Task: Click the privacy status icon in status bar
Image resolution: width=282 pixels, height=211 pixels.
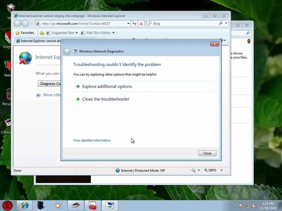Action: click(x=193, y=170)
